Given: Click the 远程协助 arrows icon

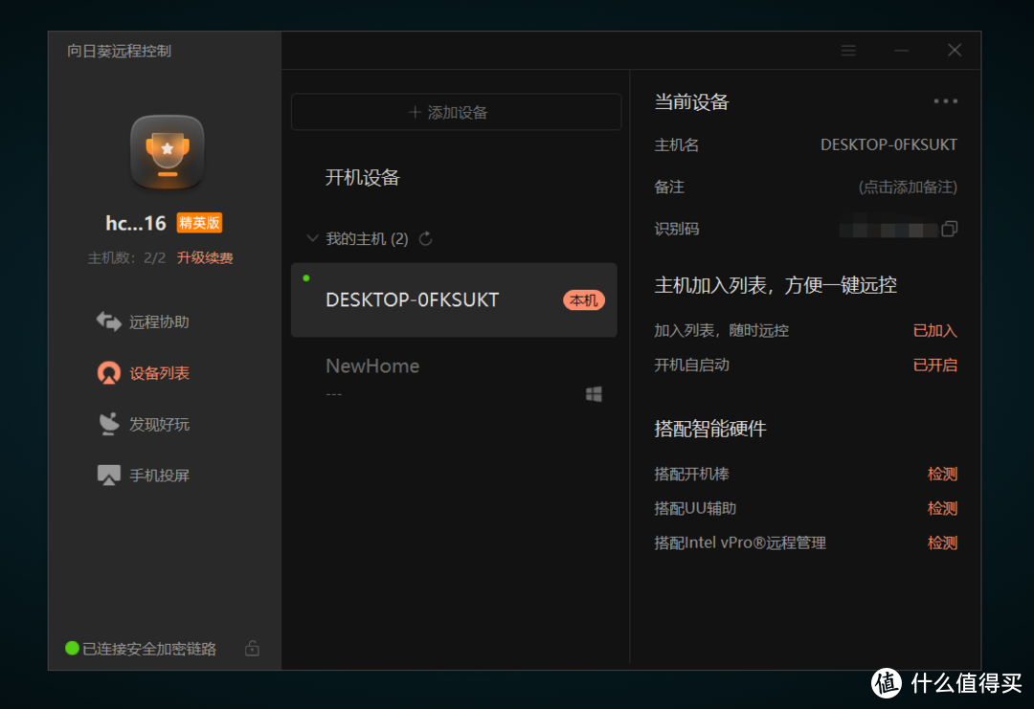Looking at the screenshot, I should [x=109, y=321].
